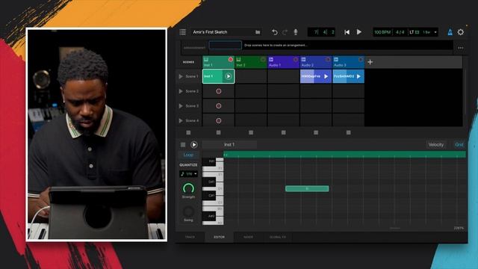Return transport to start
478x269 pixels.
347,32
